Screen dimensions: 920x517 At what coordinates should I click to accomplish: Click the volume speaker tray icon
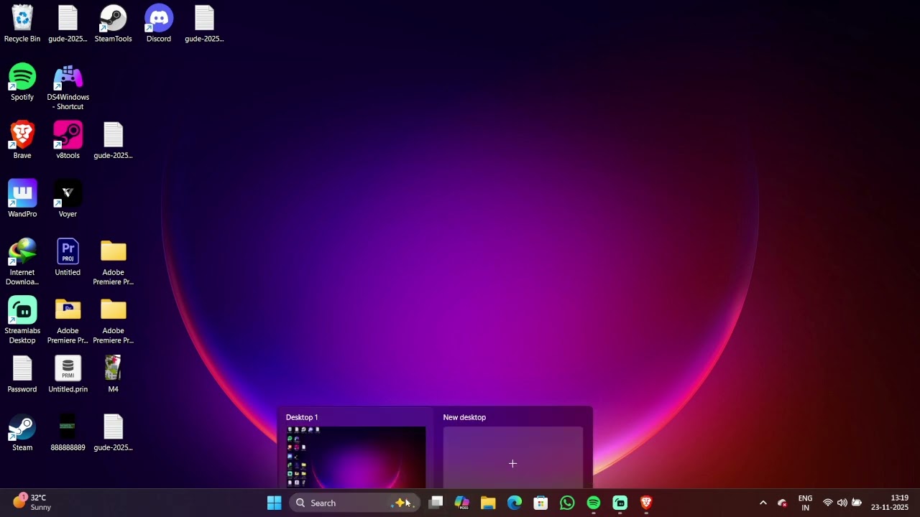click(842, 503)
